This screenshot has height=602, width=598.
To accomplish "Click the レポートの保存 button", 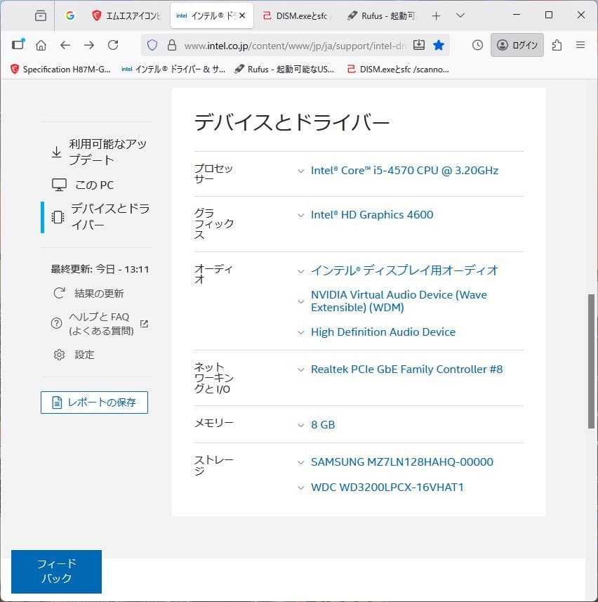I will [94, 403].
